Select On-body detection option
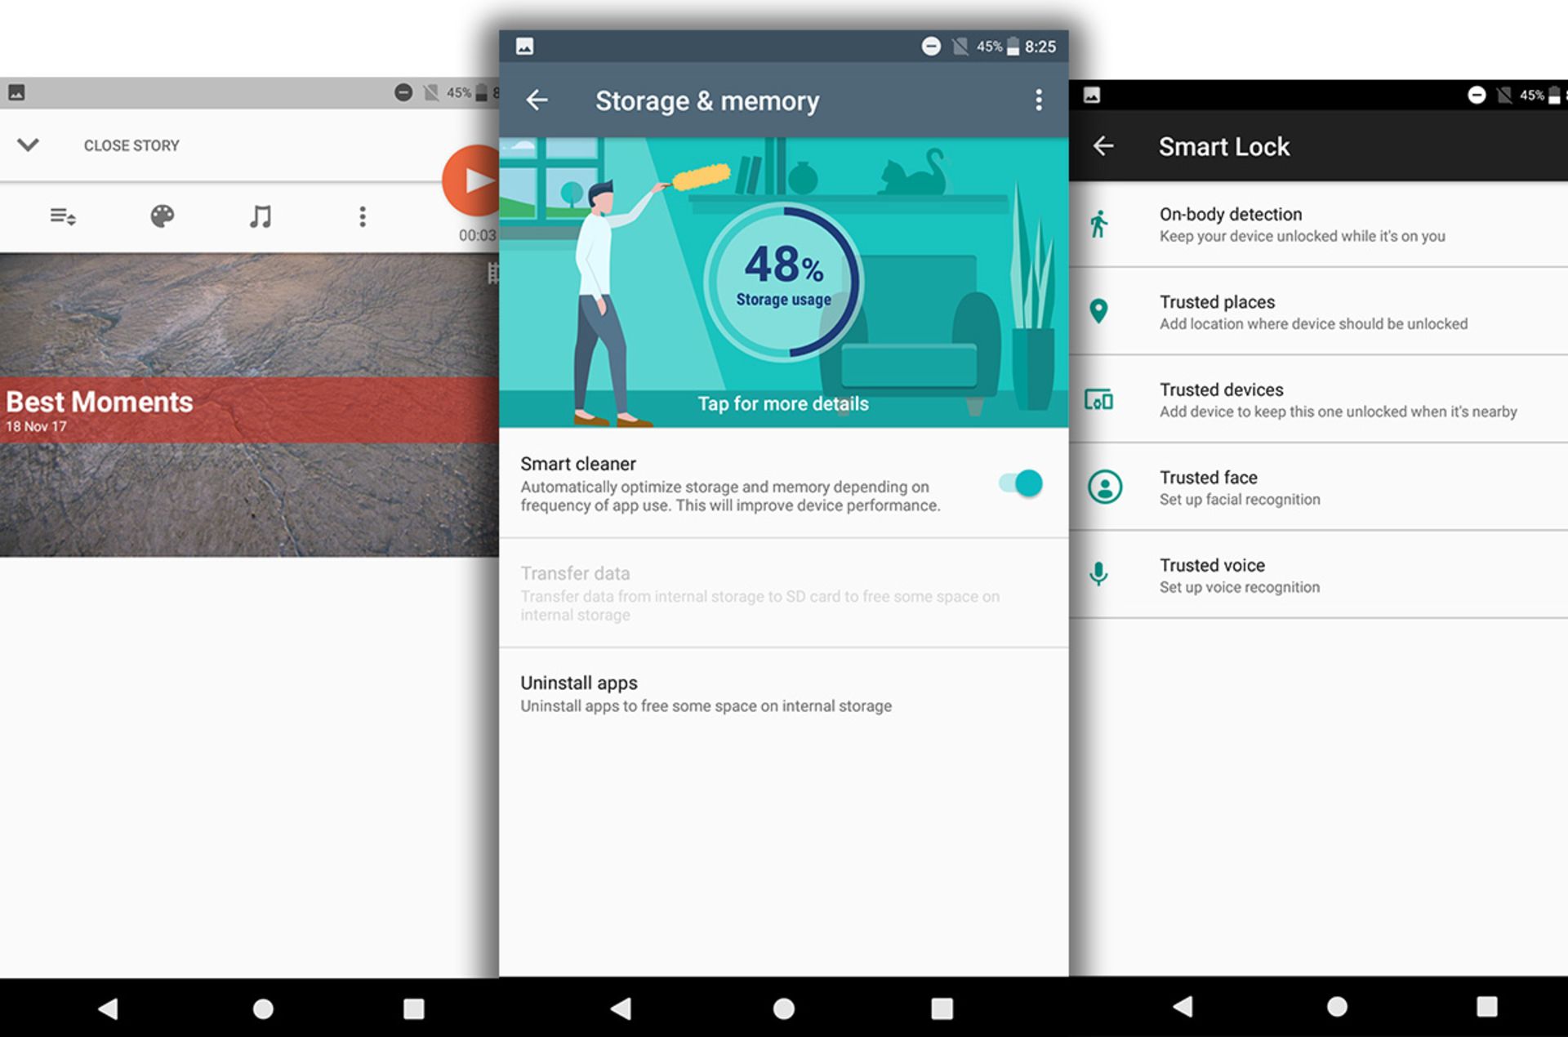The width and height of the screenshot is (1568, 1037). pyautogui.click(x=1302, y=225)
